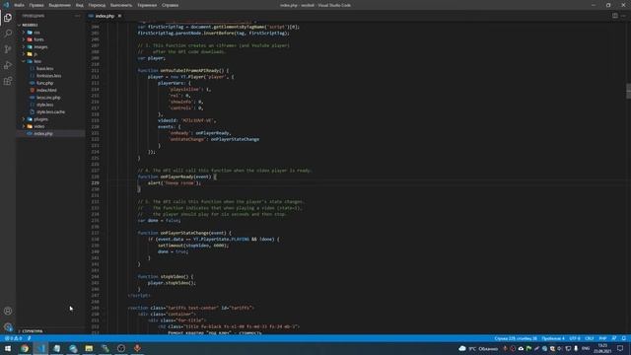Viewport: 631px width, 355px height.
Task: Open the yellow file manager taskbar icon
Action: coord(89,348)
